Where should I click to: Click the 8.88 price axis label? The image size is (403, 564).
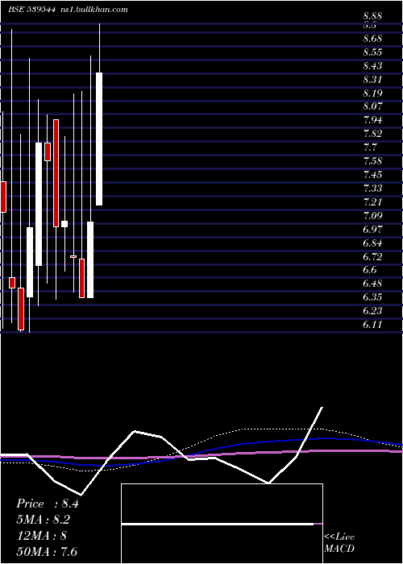372,16
